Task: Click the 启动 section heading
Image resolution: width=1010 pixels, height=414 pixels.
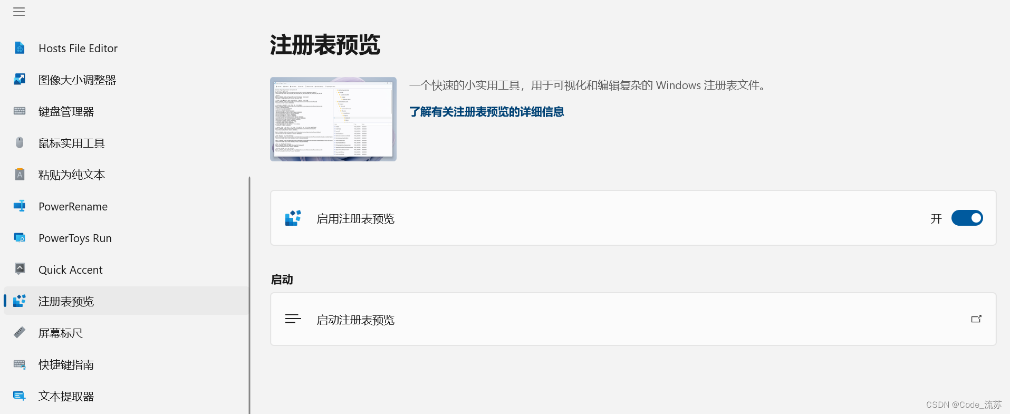Action: click(282, 280)
